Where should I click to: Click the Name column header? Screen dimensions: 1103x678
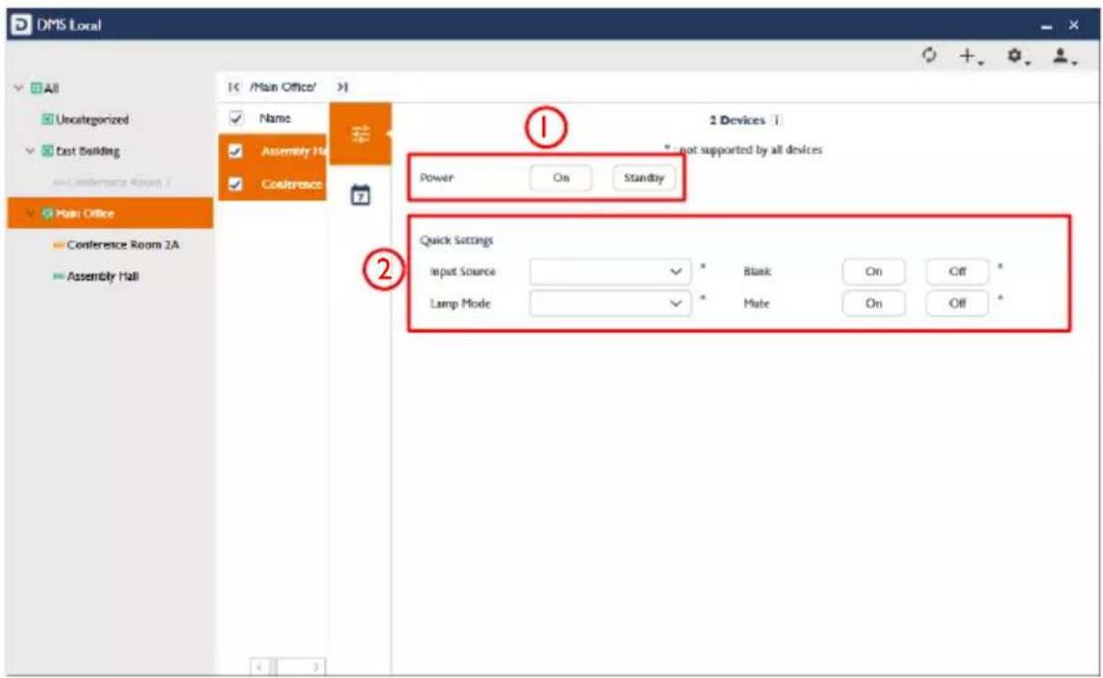[275, 119]
